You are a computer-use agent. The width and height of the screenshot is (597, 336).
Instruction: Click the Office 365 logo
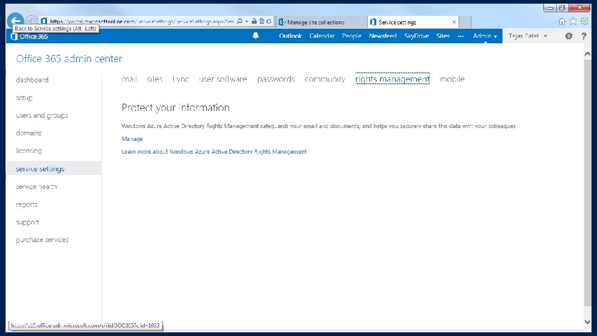pos(29,37)
